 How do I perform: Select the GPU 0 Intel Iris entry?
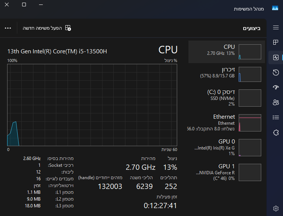[226, 148]
